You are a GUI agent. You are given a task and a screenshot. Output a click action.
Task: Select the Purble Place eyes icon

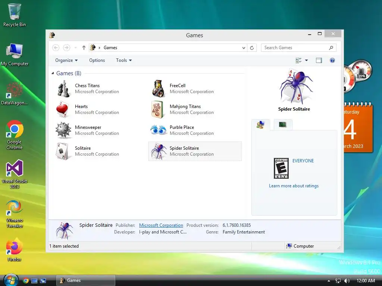point(159,130)
